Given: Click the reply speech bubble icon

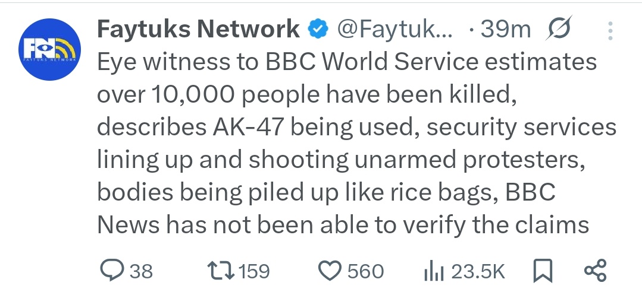Looking at the screenshot, I should (x=111, y=271).
